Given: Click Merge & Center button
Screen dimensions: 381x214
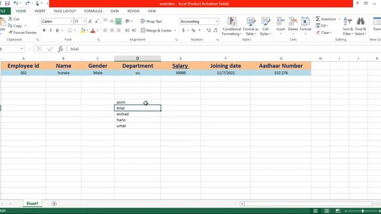Looking at the screenshot, I should [156, 30].
